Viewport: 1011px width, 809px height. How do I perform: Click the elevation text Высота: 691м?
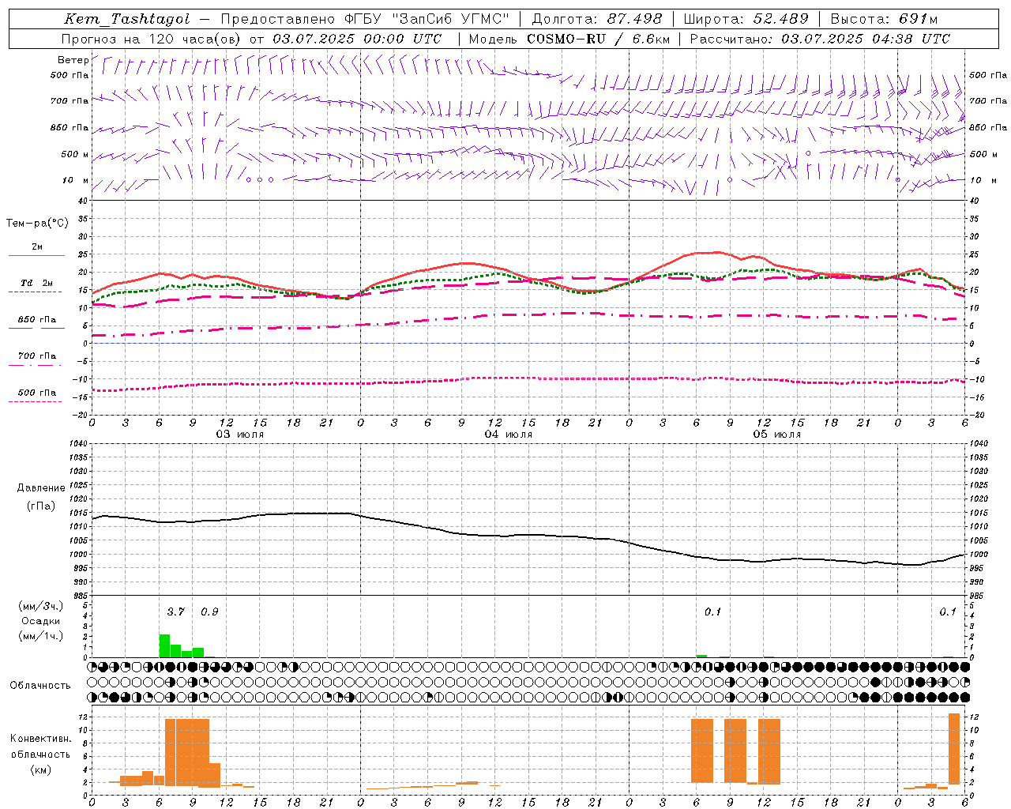pyautogui.click(x=884, y=19)
